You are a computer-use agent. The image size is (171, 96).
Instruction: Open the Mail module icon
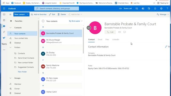click(x=4, y=14)
